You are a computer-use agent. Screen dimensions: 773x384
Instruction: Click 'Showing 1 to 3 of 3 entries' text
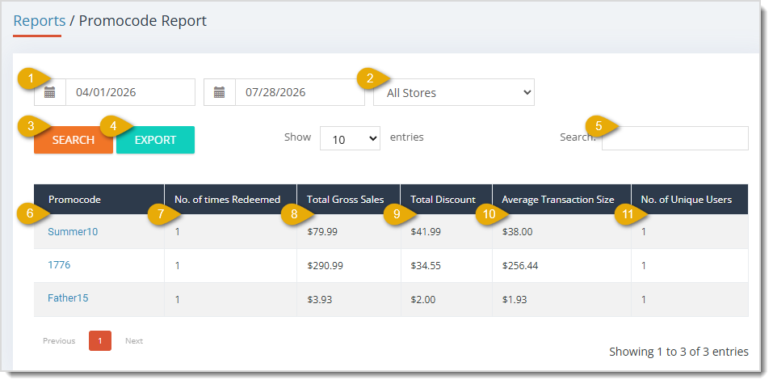tap(678, 352)
